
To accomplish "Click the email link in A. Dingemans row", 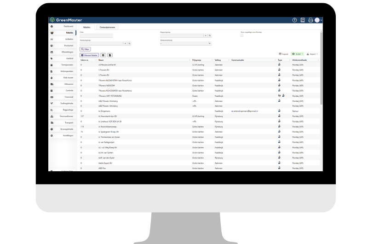I will (245, 111).
